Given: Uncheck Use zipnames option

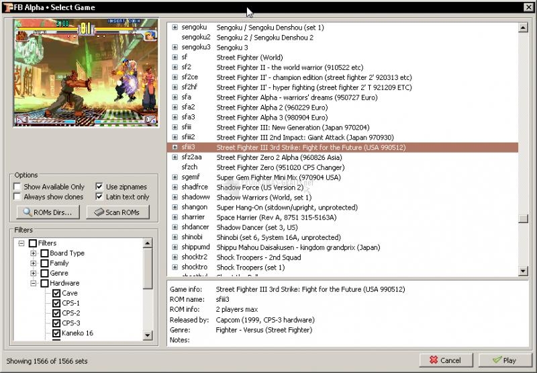Looking at the screenshot, I should [x=99, y=187].
